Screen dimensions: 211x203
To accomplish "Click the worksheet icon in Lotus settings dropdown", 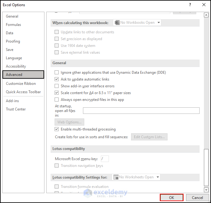I will (116, 177).
